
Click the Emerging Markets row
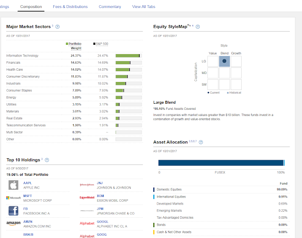[x=221, y=211]
